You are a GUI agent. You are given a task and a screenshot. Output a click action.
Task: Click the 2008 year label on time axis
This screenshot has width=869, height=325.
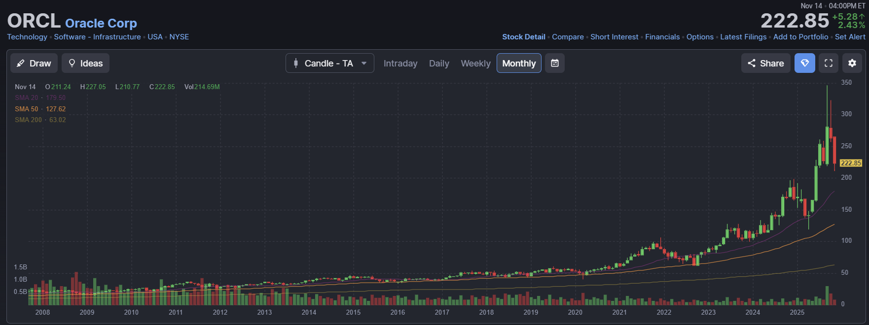42,312
